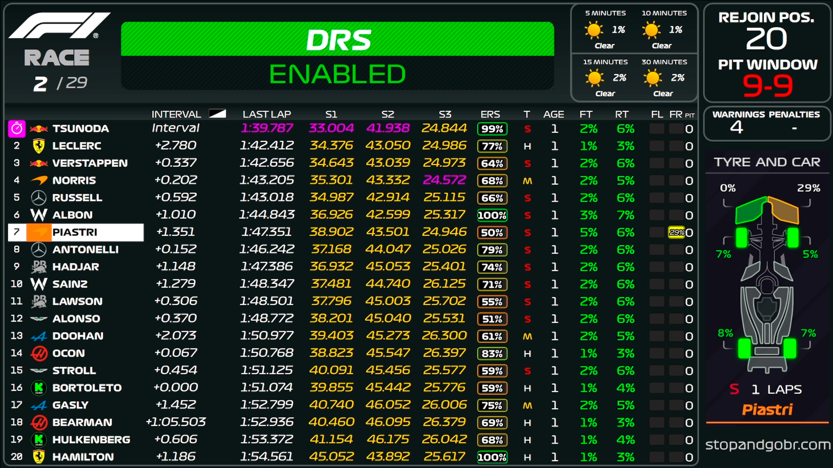Screen dimensions: 833x468
Task: Click the Williams logo next to Sainz
Action: point(39,284)
